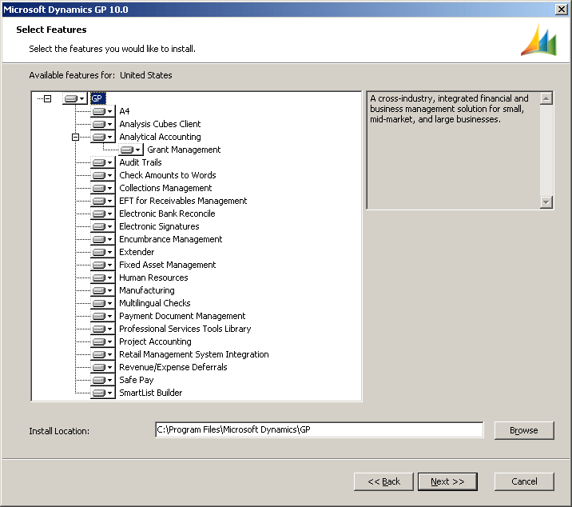Open install-state dropdown for GP root
The width and height of the screenshot is (572, 507).
tap(75, 98)
